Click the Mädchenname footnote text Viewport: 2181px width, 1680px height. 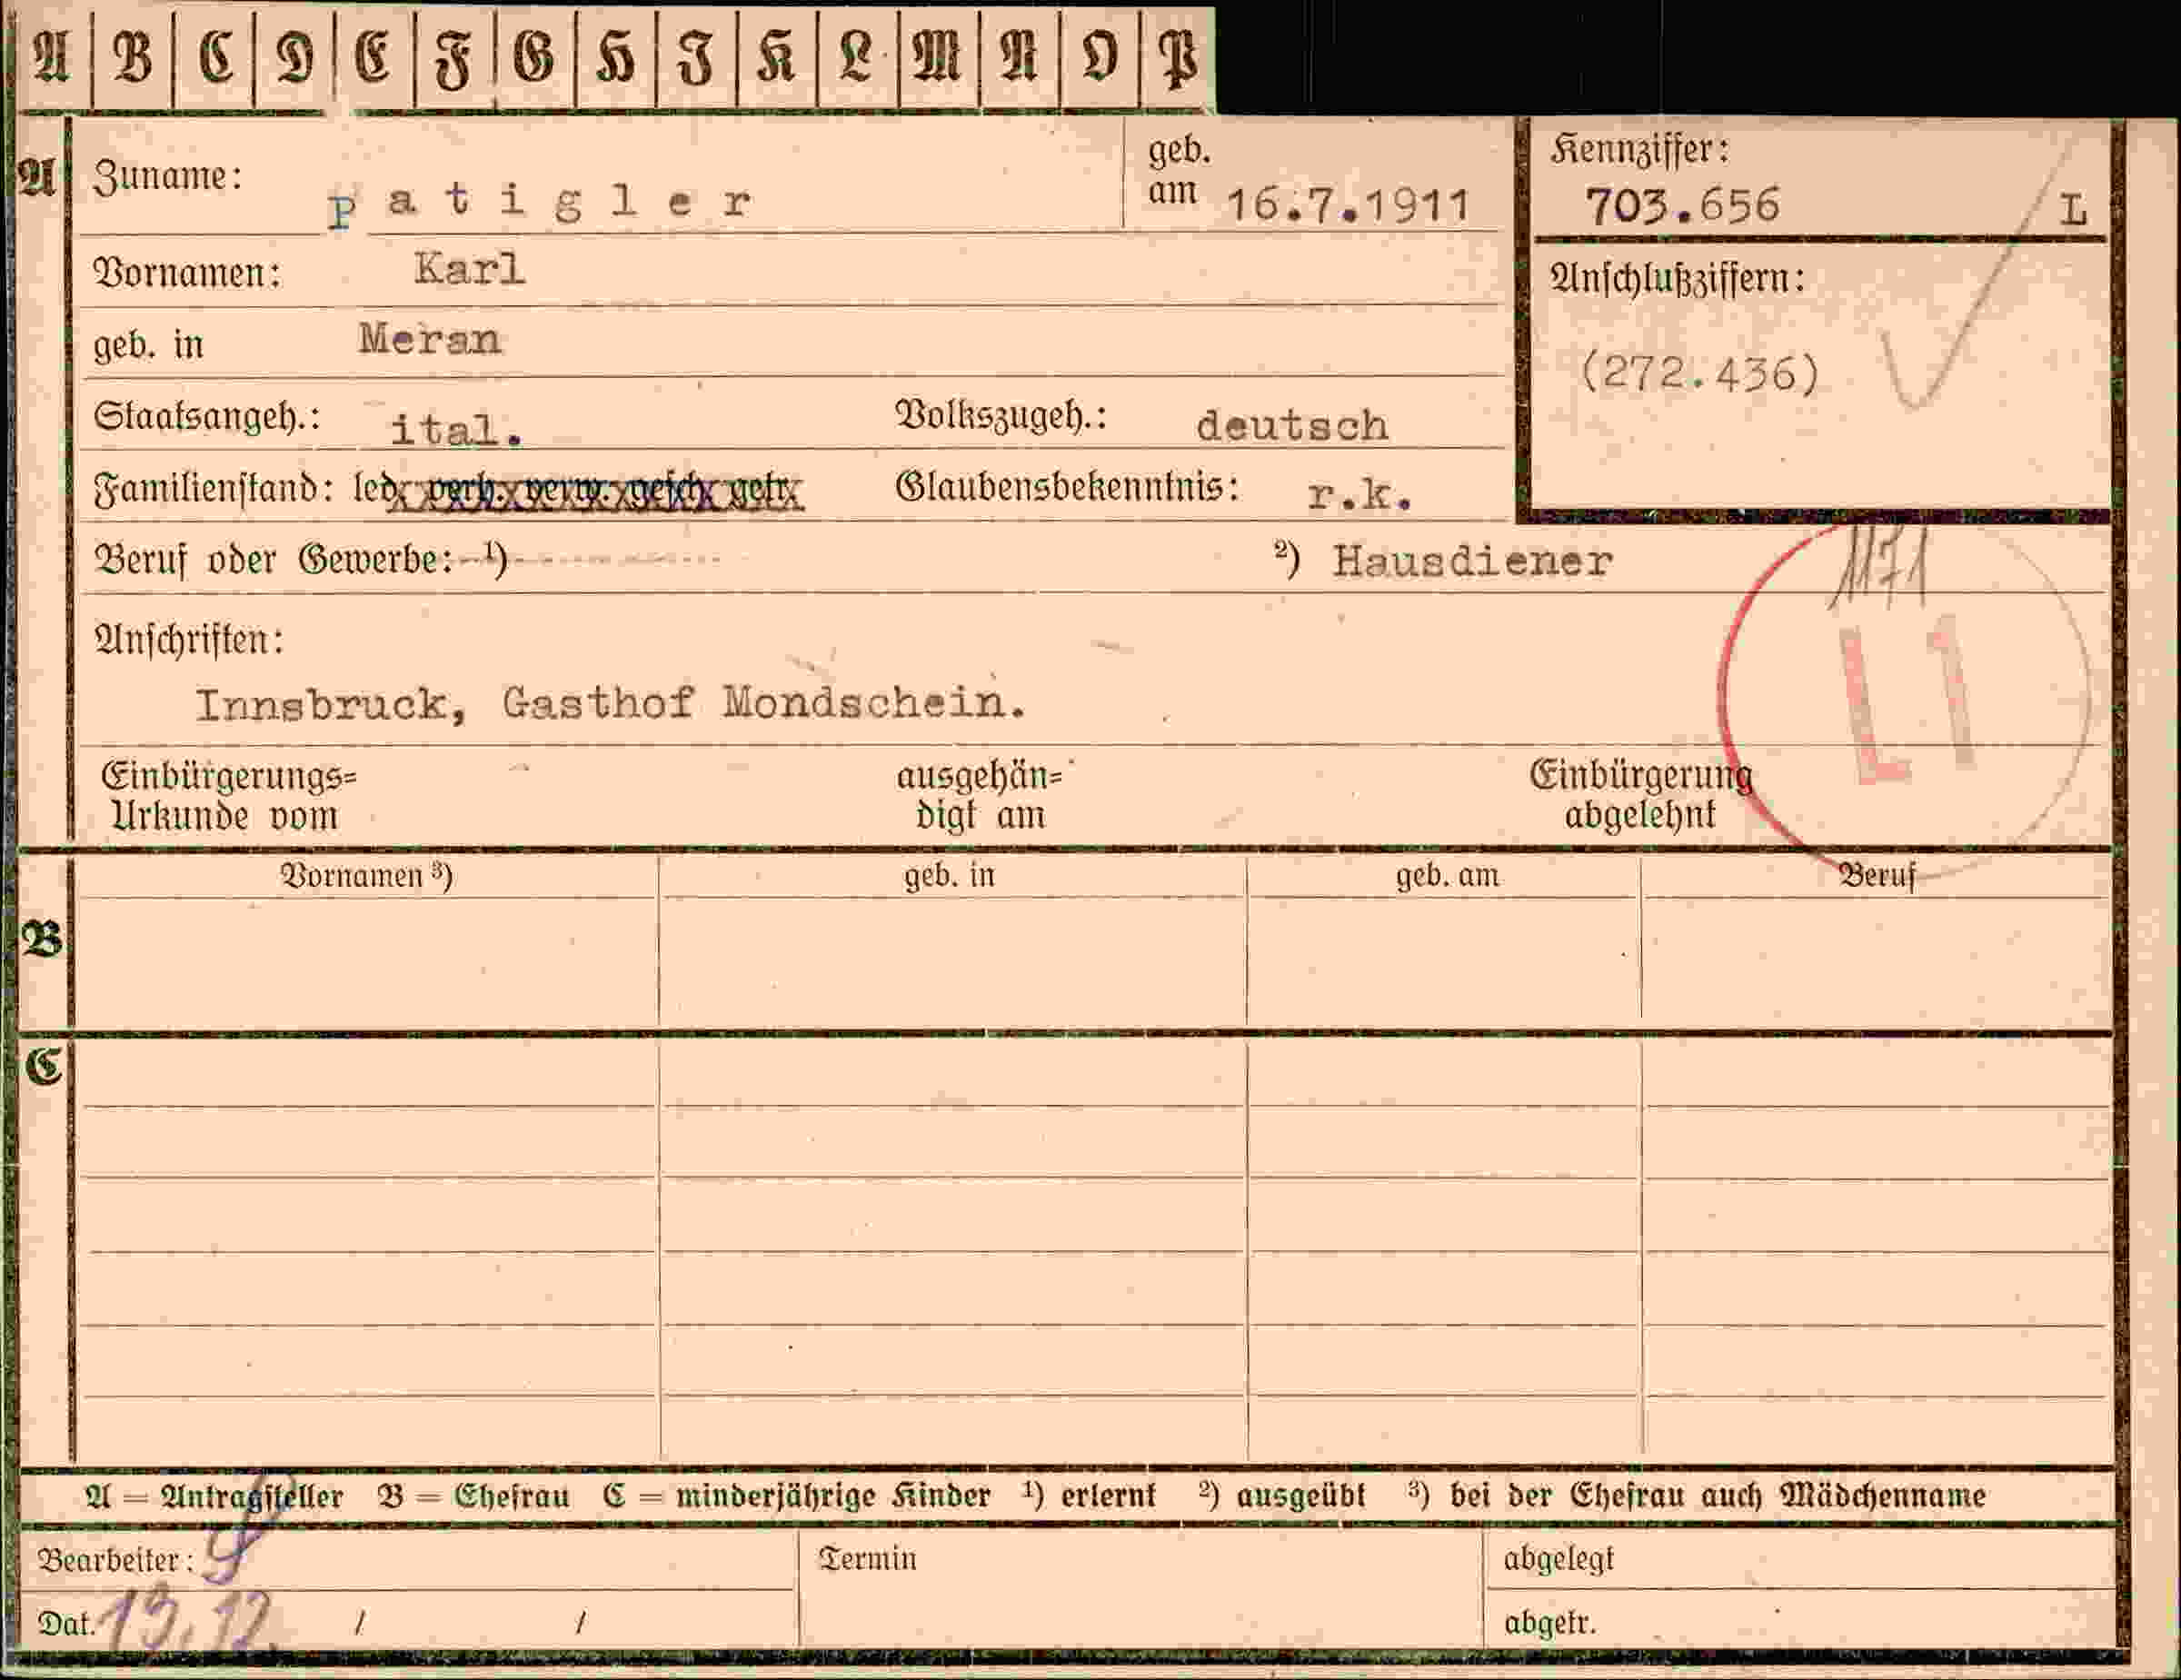pos(1696,1496)
